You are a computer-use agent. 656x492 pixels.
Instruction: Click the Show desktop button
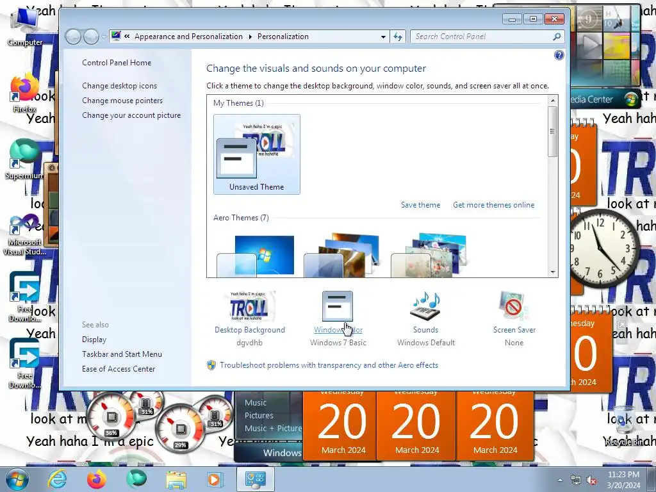652,479
